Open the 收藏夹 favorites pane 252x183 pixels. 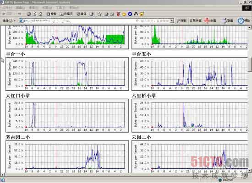pos(66,14)
